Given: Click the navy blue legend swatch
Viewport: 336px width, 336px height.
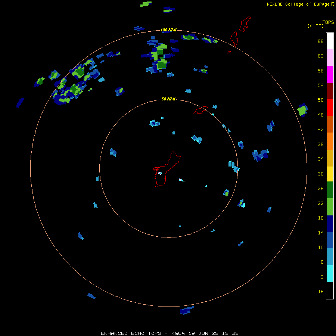Looking at the screenshot, I should click(x=330, y=224).
